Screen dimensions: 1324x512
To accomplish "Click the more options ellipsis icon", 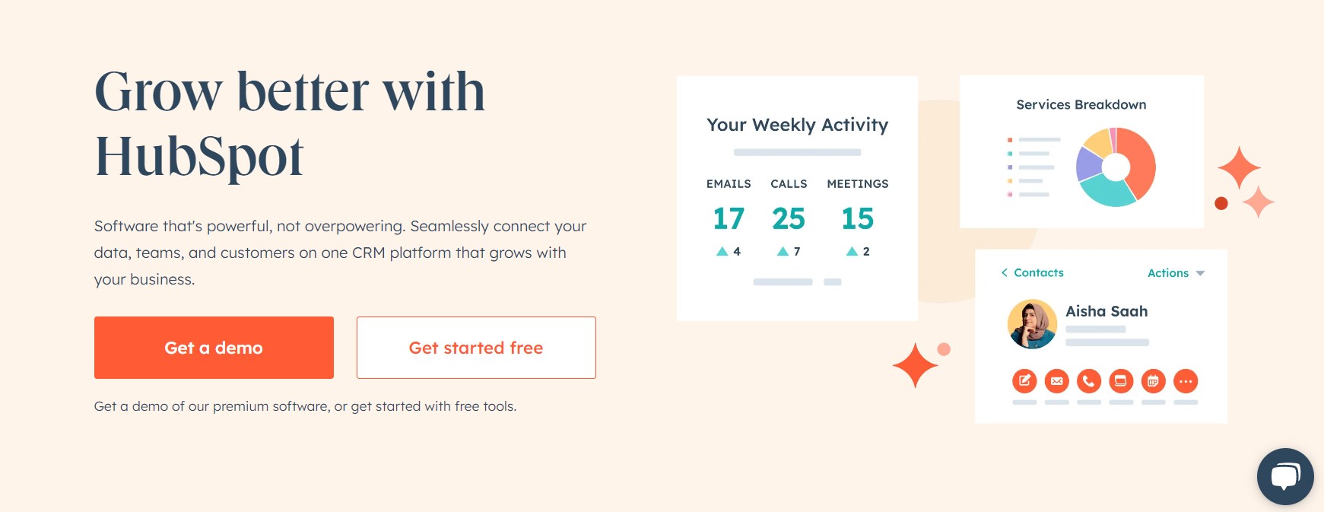I will click(1185, 381).
